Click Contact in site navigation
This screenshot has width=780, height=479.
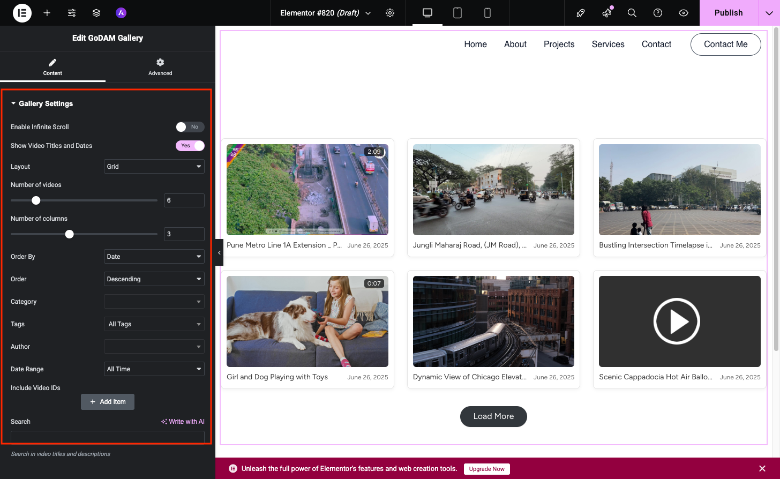[x=656, y=44]
